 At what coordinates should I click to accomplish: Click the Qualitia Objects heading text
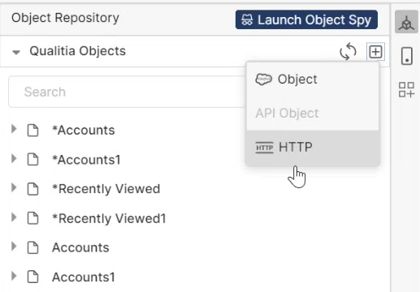pos(78,51)
